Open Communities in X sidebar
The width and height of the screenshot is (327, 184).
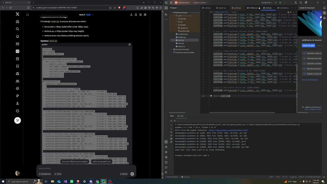[x=17, y=81]
